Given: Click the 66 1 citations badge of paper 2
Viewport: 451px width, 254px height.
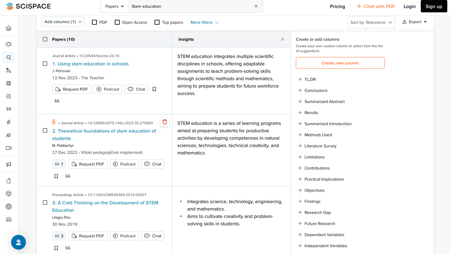Looking at the screenshot, I should click(59, 164).
